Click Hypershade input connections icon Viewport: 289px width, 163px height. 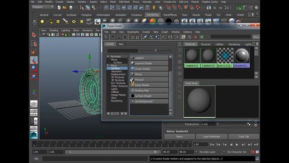(x=164, y=37)
